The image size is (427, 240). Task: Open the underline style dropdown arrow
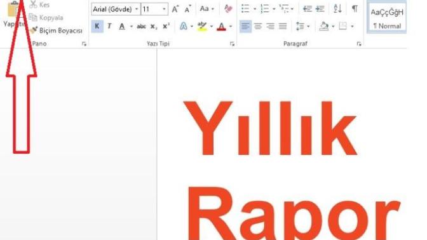pos(132,27)
